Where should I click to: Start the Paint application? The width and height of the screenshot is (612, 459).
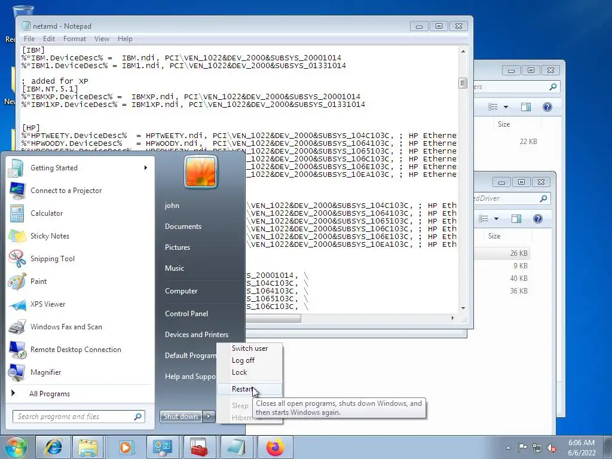[x=80, y=281]
